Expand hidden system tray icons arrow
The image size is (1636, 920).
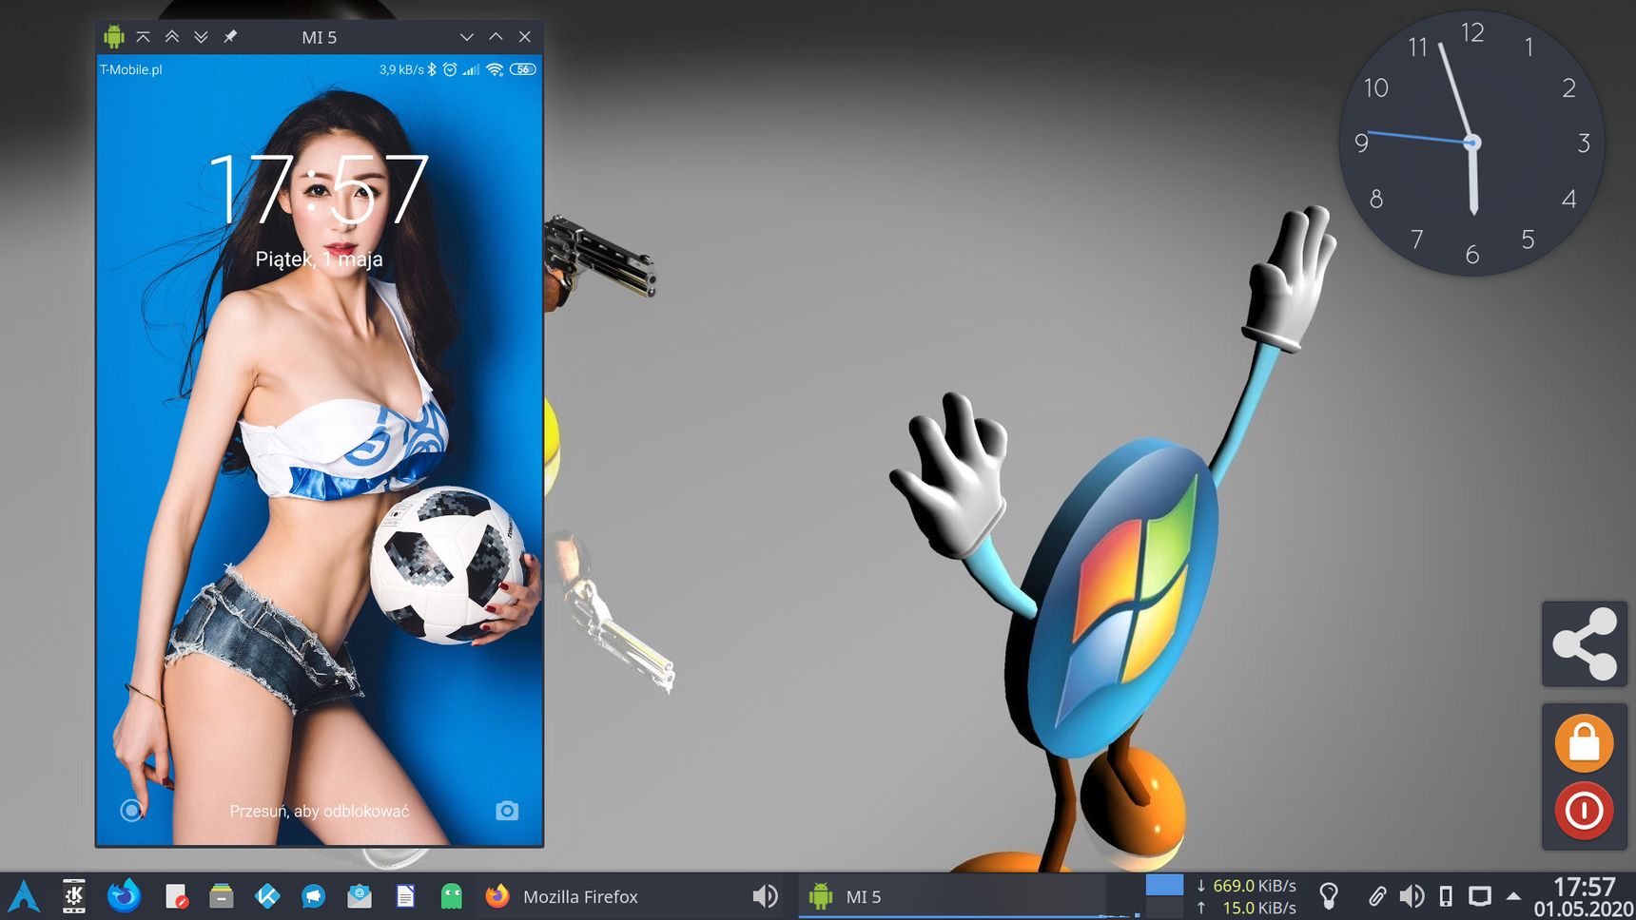coord(1513,896)
